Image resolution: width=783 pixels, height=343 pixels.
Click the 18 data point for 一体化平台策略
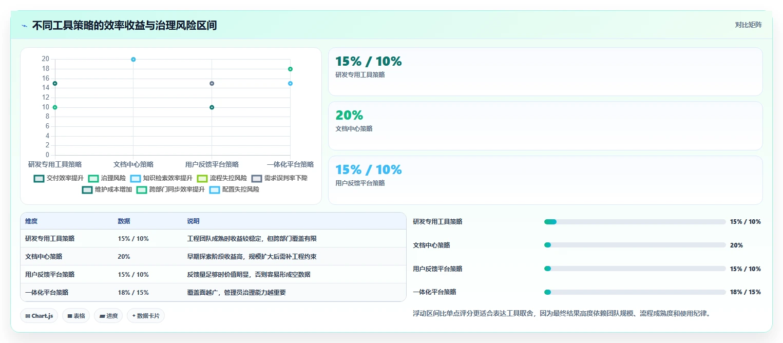pos(290,69)
